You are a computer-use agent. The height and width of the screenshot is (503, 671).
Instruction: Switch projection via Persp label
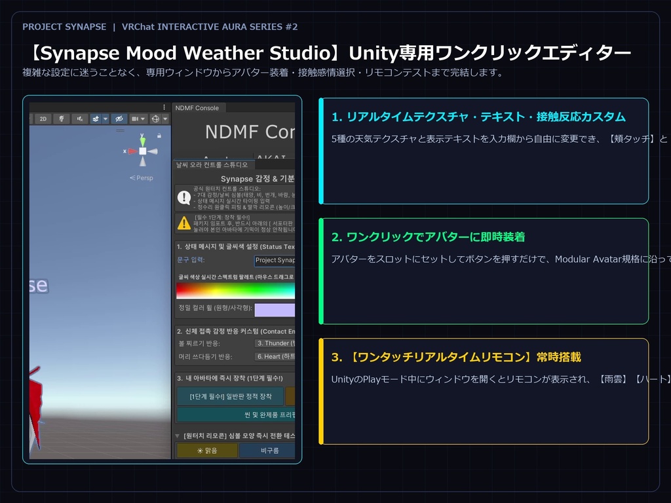pyautogui.click(x=142, y=178)
